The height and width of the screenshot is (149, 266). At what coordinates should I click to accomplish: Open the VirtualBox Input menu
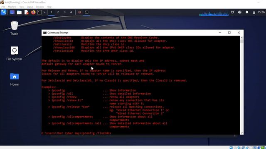[x=30, y=7]
